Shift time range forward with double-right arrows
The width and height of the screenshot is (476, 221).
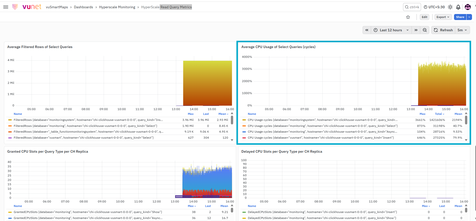coord(416,30)
